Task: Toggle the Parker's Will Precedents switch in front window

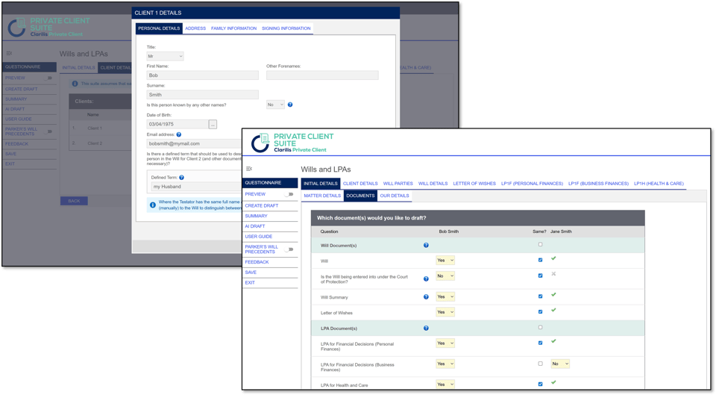Action: click(289, 249)
